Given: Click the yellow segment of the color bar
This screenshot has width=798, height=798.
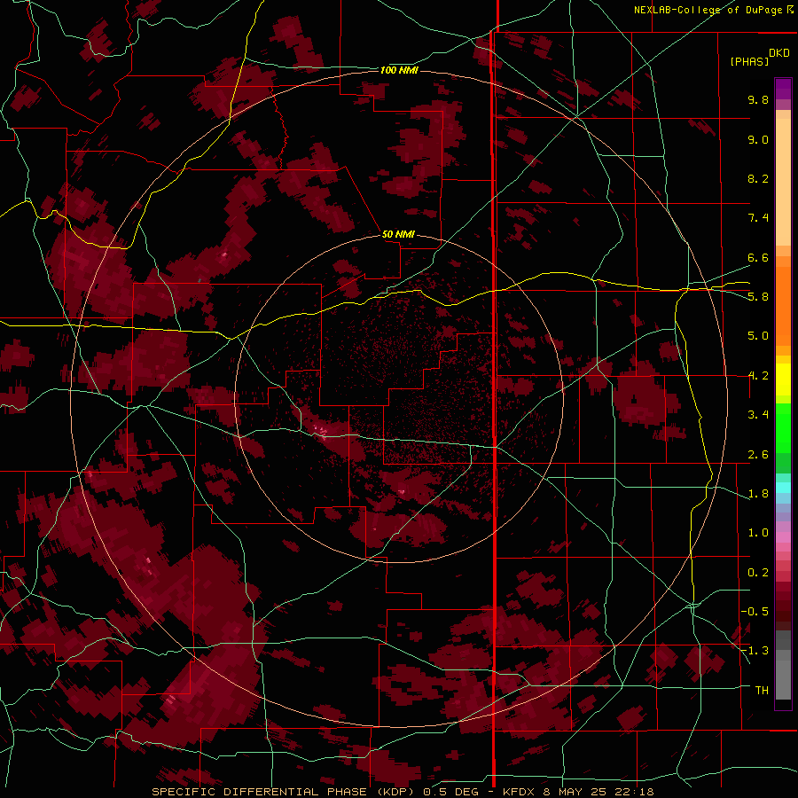Looking at the screenshot, I should [783, 379].
